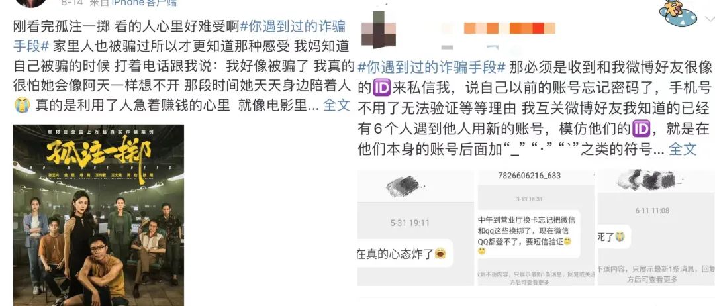Open chat screenshot dated 5-31 19:11
715x306 pixels.
click(415, 228)
